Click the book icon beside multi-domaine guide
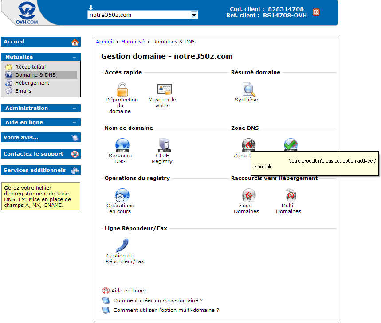Image resolution: width=381 pixels, height=323 pixels. click(x=106, y=310)
